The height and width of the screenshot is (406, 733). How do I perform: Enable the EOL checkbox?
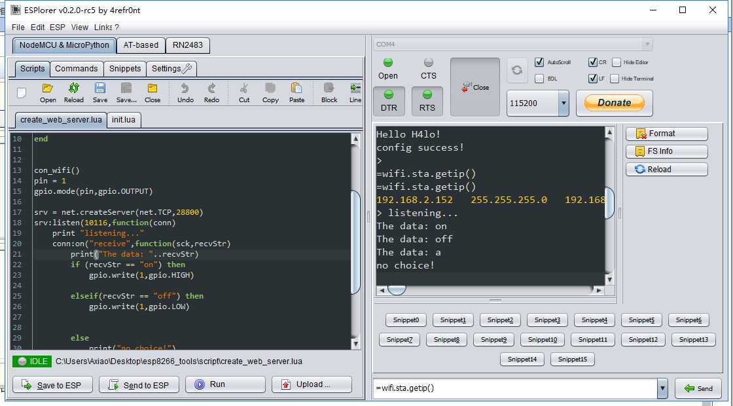[x=539, y=79]
